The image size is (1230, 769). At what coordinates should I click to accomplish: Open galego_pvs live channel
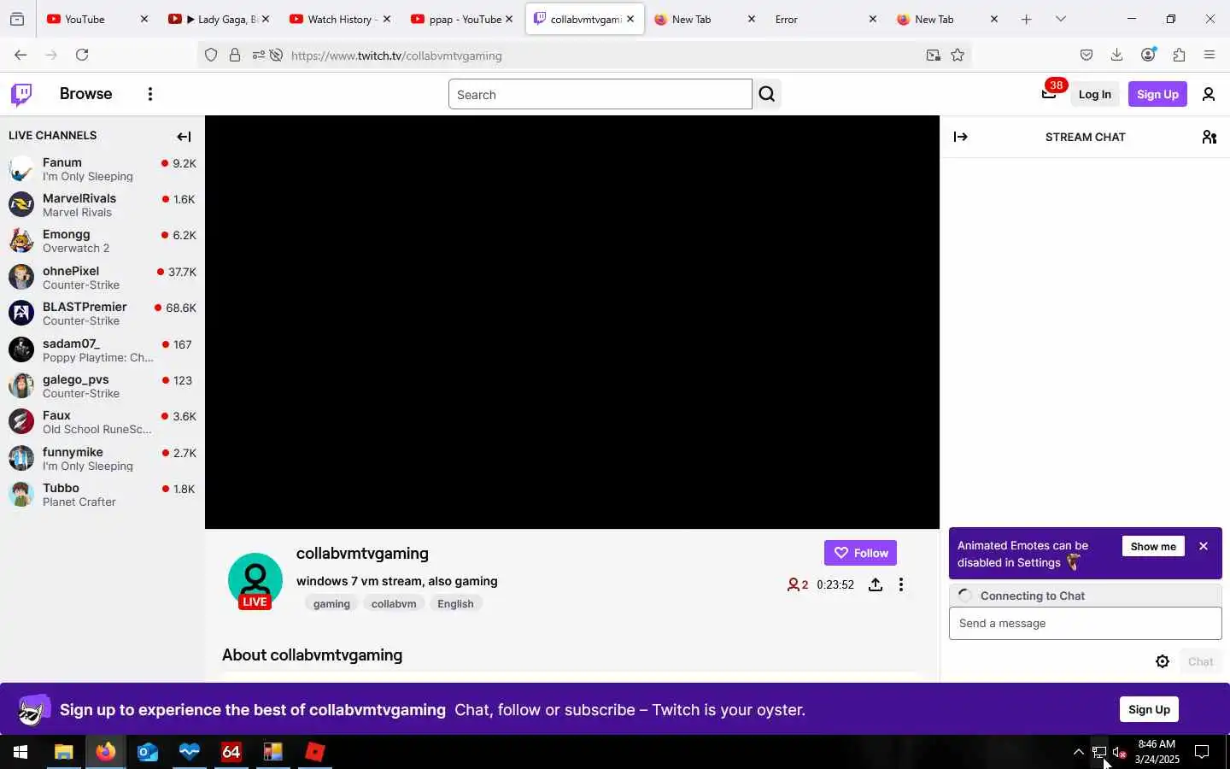click(102, 386)
